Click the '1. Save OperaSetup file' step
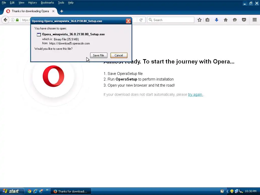Viewport: 260px width, 195px height. 123,74
